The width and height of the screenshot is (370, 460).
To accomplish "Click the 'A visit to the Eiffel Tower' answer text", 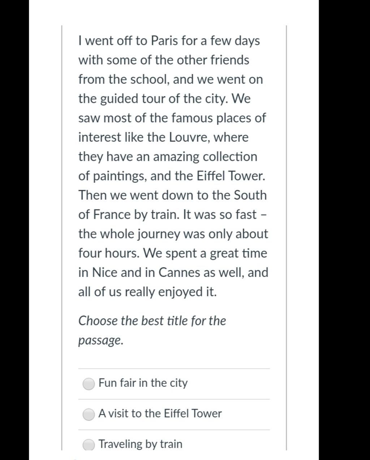I will 160,413.
